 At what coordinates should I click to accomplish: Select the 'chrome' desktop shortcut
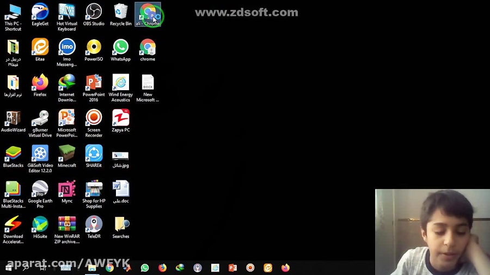click(x=148, y=50)
